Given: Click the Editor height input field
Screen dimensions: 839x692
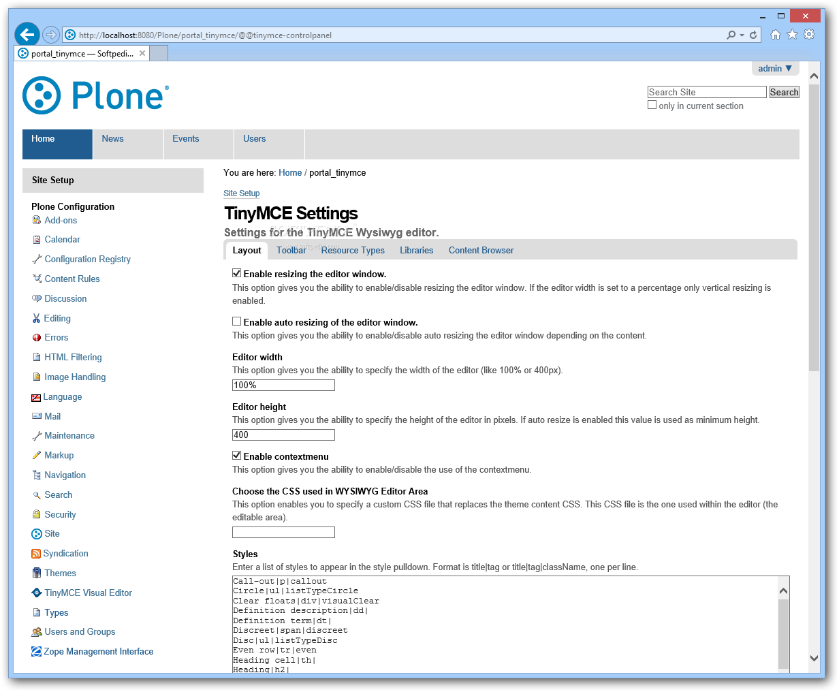Looking at the screenshot, I should click(x=283, y=435).
